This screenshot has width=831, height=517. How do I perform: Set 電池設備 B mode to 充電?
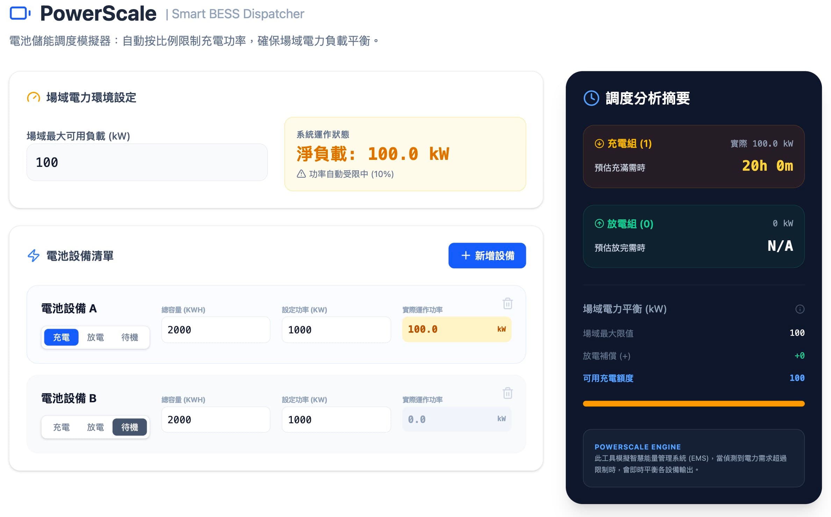coord(61,427)
